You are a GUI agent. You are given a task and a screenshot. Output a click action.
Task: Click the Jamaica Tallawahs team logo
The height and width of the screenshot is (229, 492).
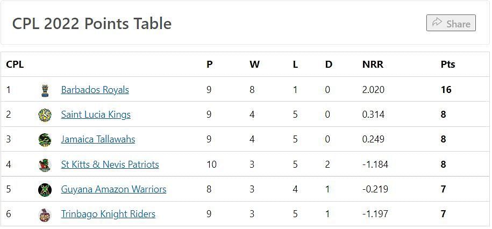45,140
